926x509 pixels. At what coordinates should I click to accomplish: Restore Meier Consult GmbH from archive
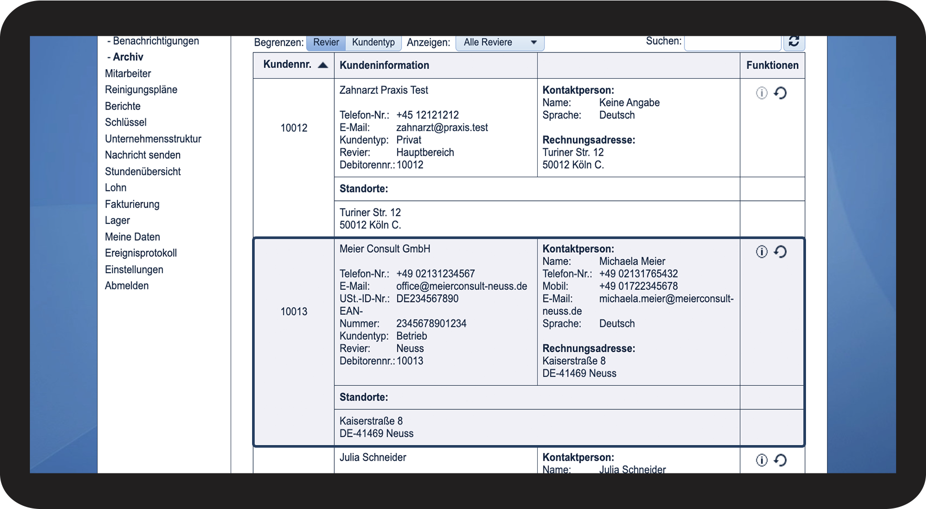(780, 252)
